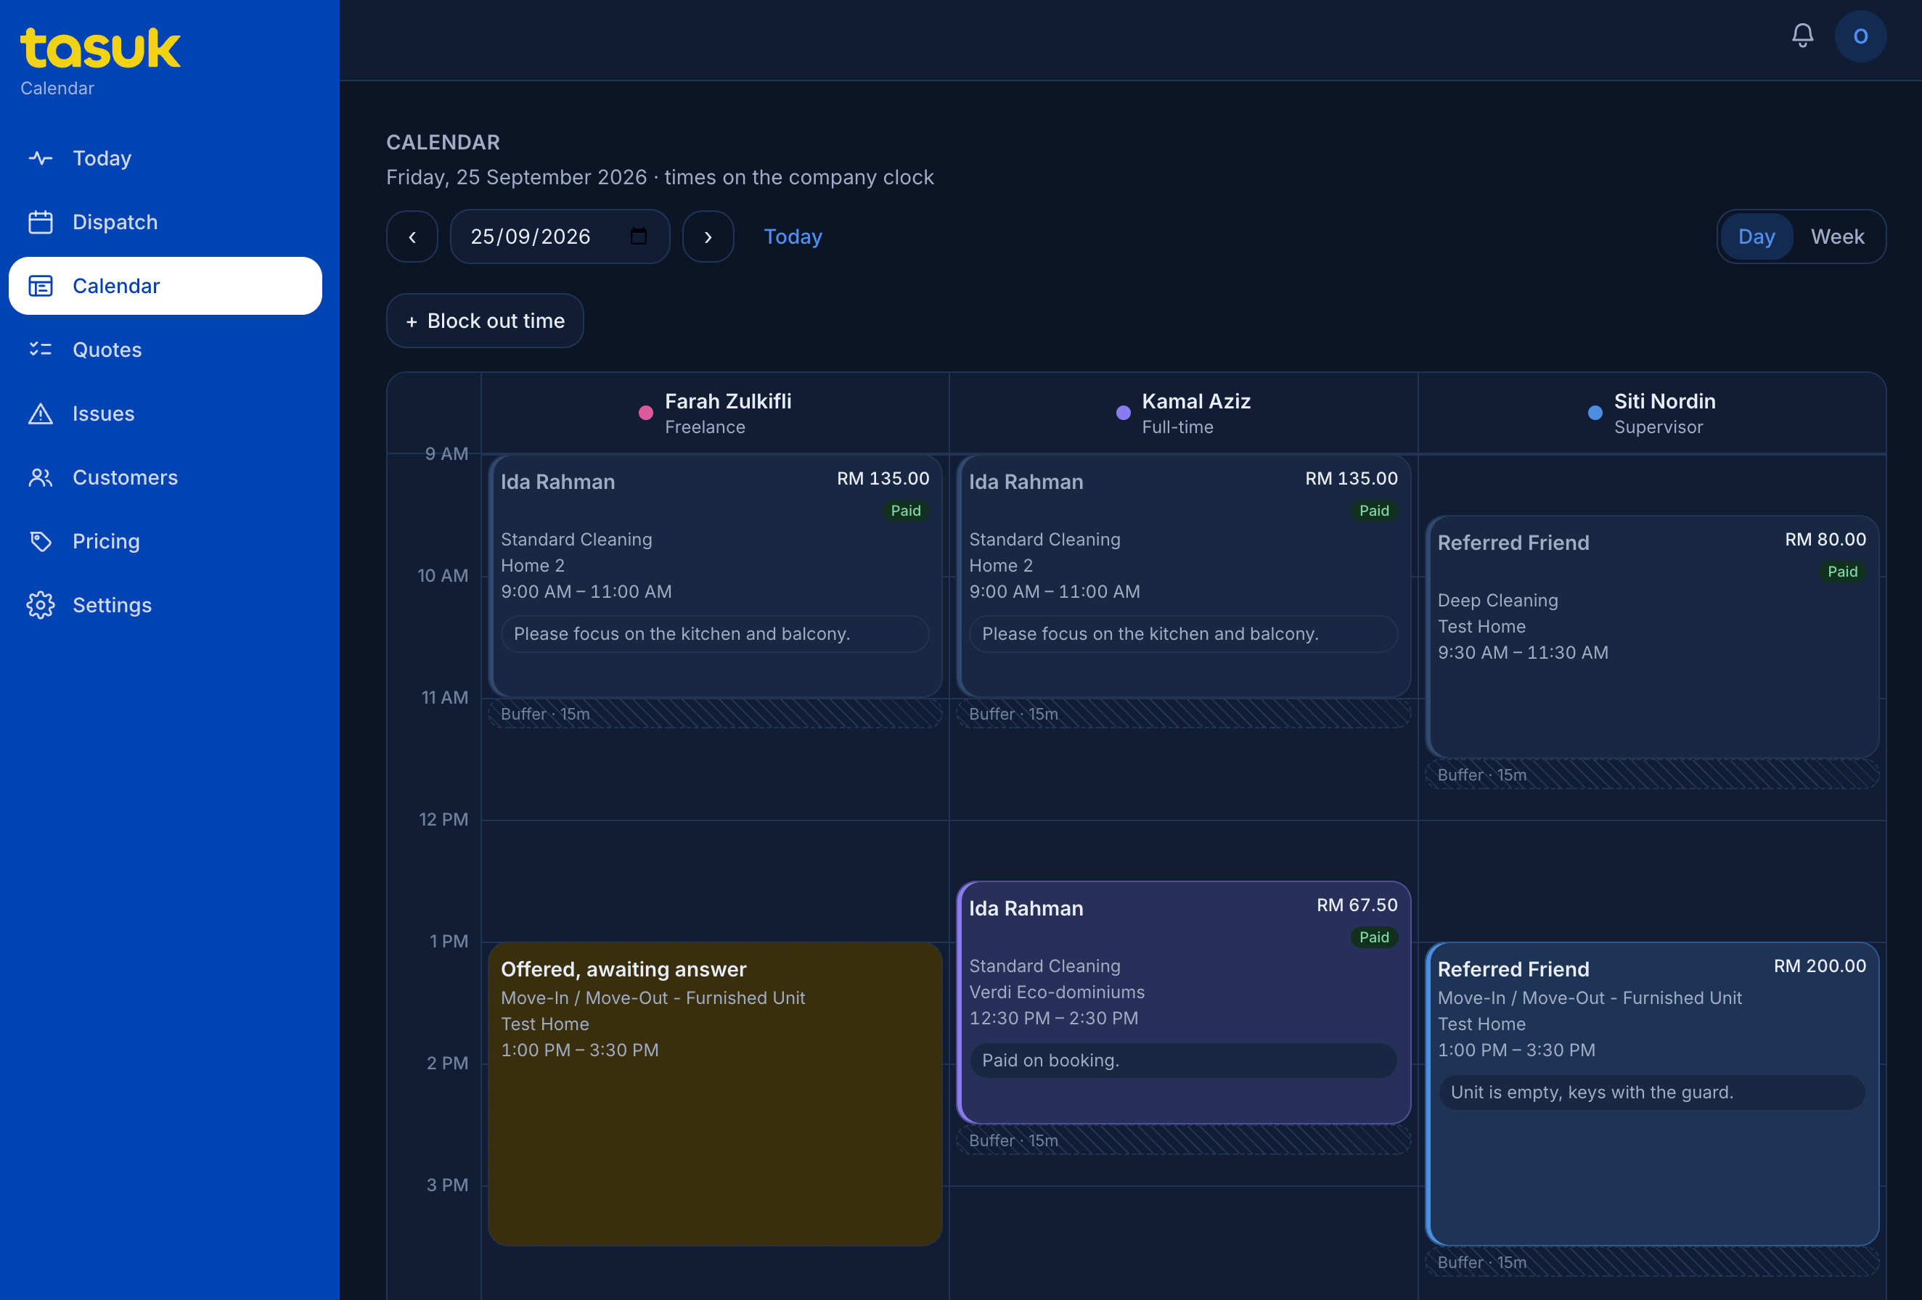Open the Customers page label in sidebar

[125, 477]
